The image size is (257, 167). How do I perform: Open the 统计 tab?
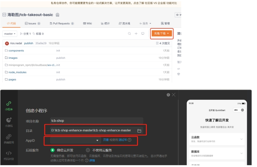point(105,23)
